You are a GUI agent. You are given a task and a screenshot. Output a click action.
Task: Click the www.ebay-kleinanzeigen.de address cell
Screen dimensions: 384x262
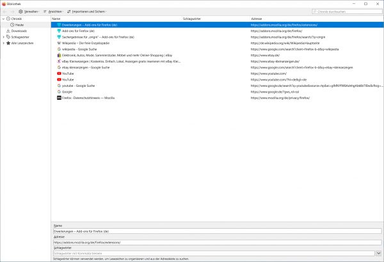point(275,61)
